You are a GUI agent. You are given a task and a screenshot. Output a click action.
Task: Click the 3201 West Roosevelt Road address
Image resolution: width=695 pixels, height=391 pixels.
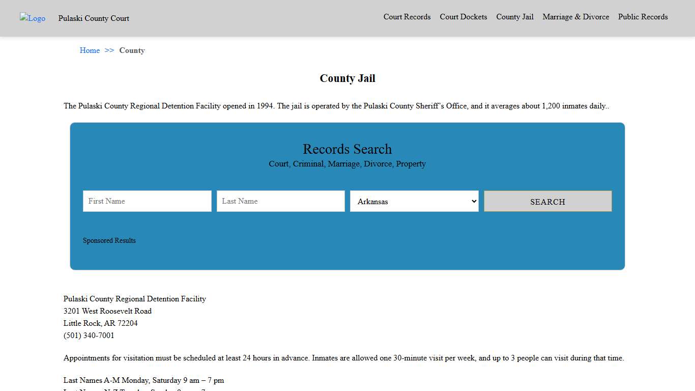point(107,311)
